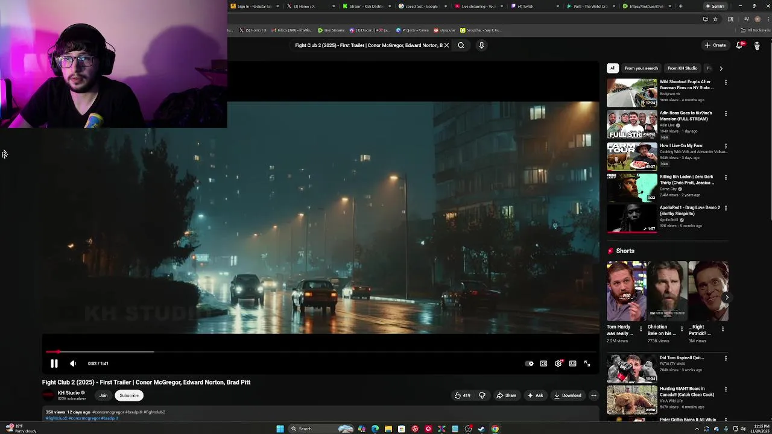This screenshot has height=434, width=772.
Task: Select the 'All' recommendation chip
Action: coord(613,68)
